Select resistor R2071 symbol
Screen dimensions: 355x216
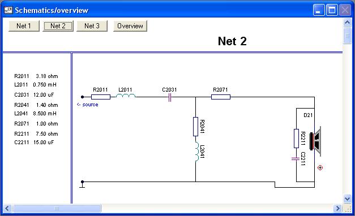coord(221,97)
